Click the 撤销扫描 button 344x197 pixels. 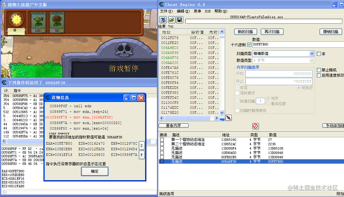(331, 32)
